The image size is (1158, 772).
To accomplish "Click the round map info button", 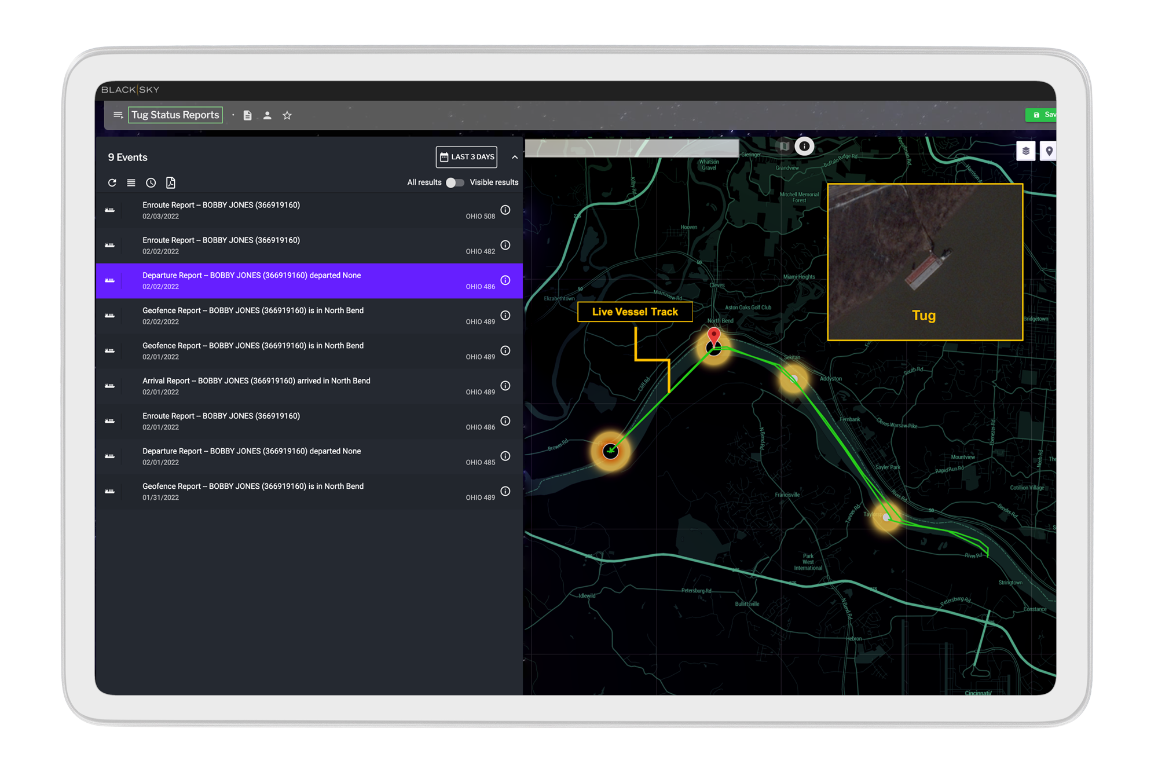I will pyautogui.click(x=804, y=146).
